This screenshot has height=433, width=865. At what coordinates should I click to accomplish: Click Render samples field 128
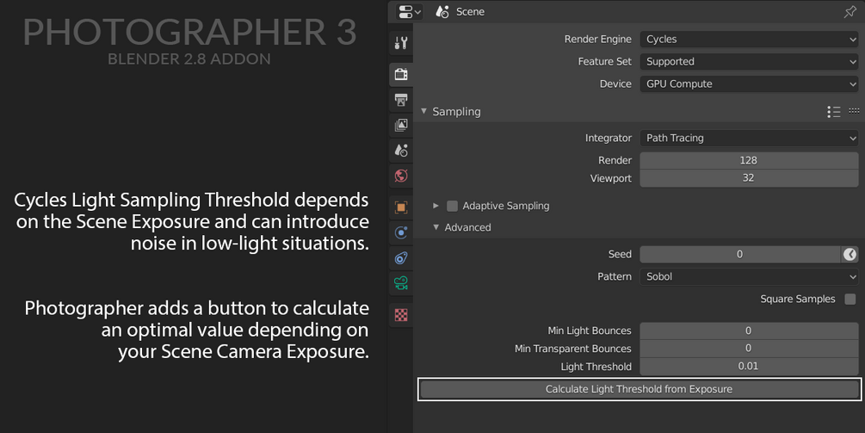[749, 160]
